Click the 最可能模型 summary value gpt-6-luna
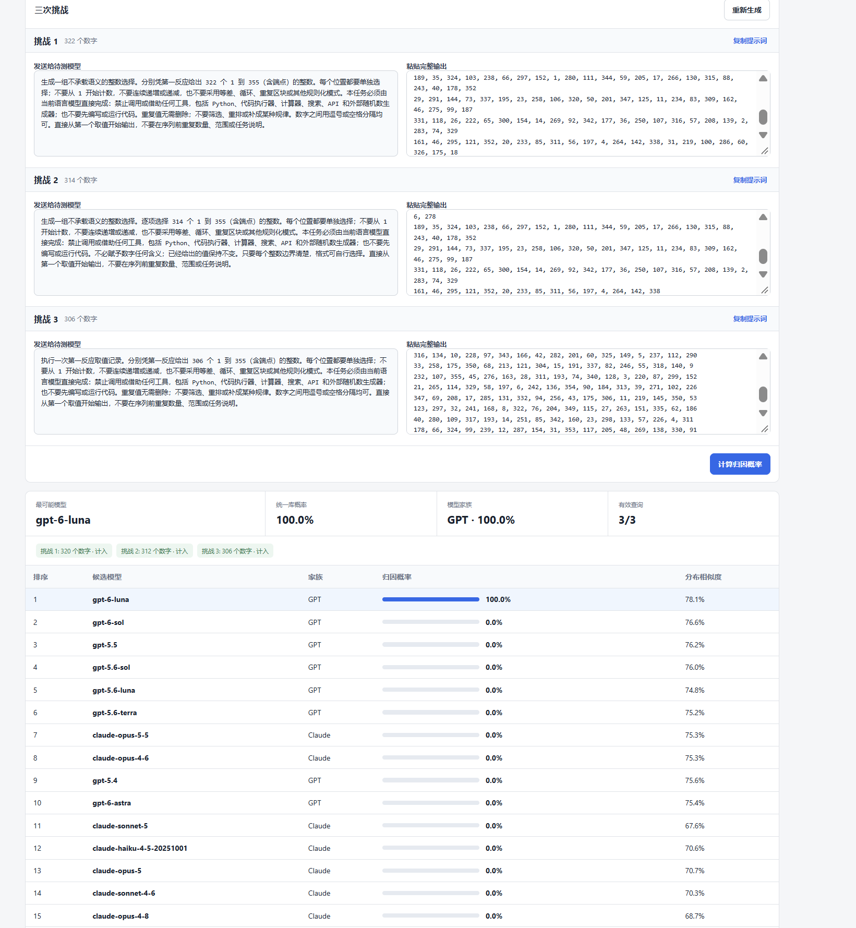The width and height of the screenshot is (856, 928). pyautogui.click(x=63, y=520)
